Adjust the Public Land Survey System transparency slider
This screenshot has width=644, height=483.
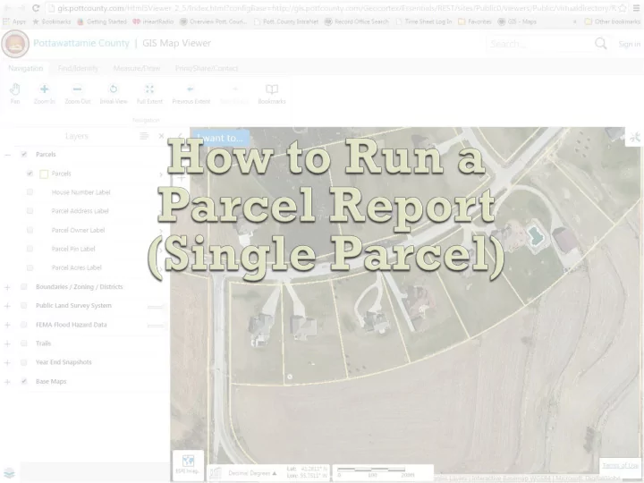tap(156, 307)
